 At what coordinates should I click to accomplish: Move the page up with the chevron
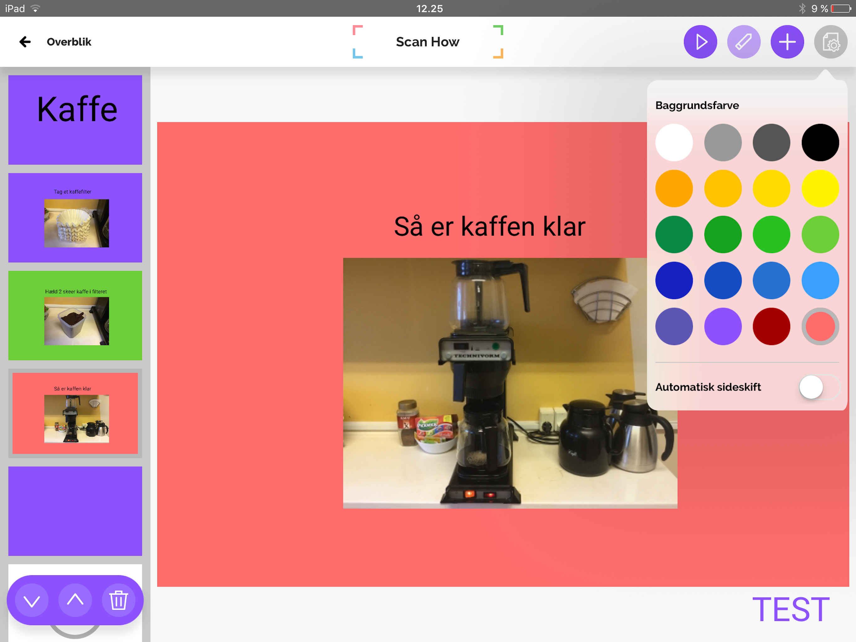[75, 600]
